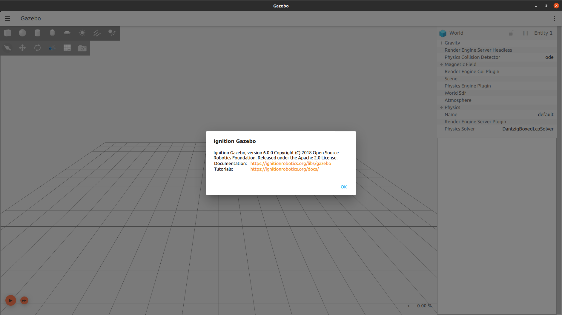
Task: Insert a cylinder shape
Action: click(x=37, y=33)
